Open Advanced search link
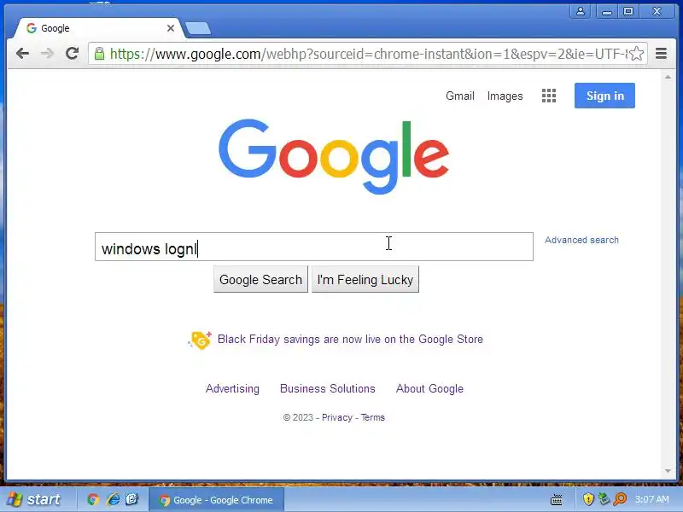 pyautogui.click(x=581, y=240)
